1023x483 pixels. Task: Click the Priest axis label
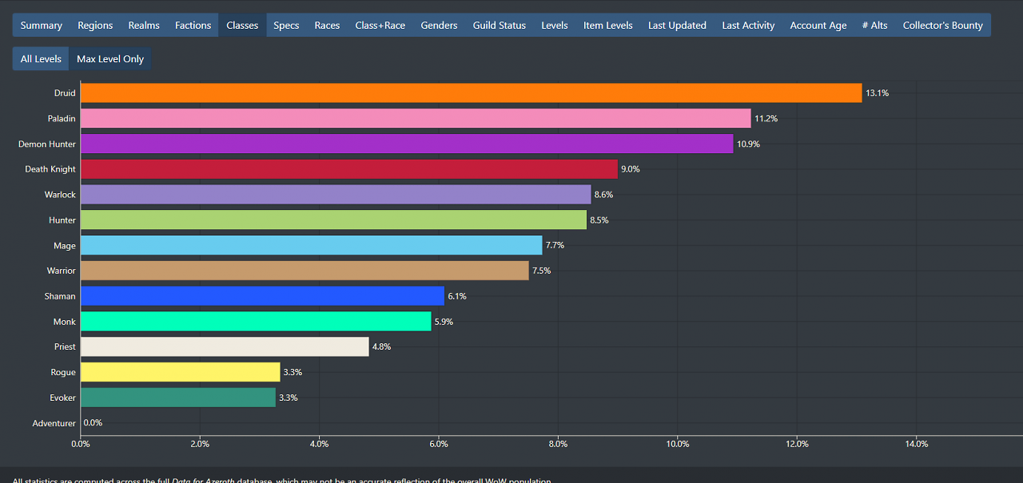click(66, 346)
